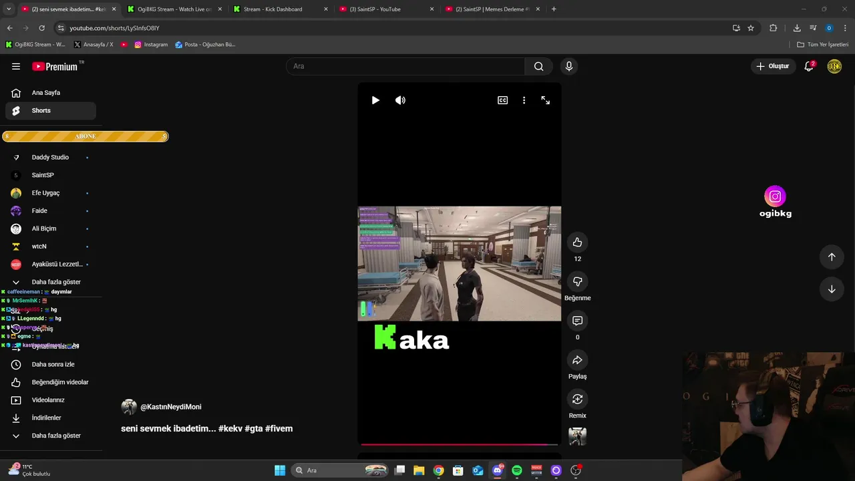The width and height of the screenshot is (855, 481).
Task: Open SaintSP subscription channel
Action: point(51,175)
